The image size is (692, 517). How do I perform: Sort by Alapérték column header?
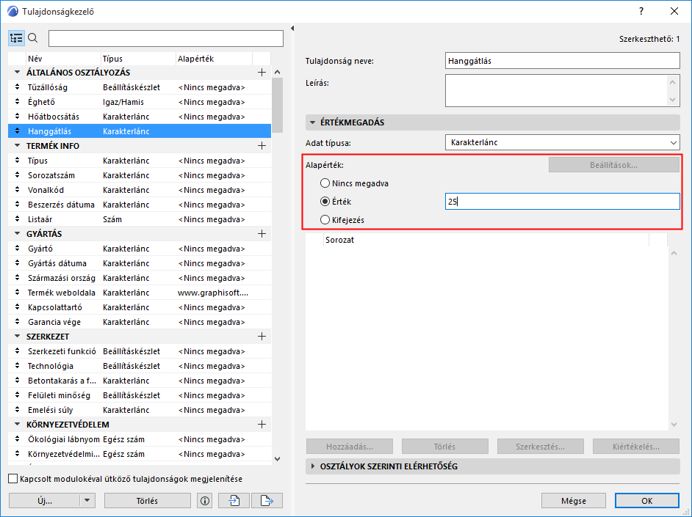tap(214, 59)
